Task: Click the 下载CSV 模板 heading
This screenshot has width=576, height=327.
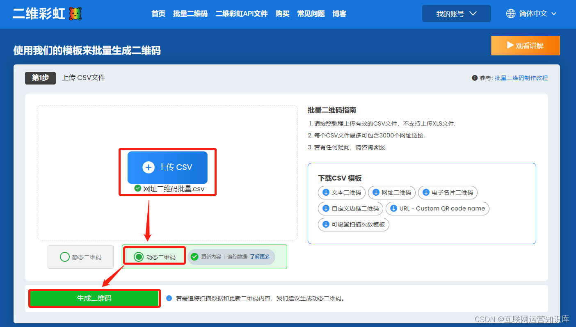Action: point(340,178)
